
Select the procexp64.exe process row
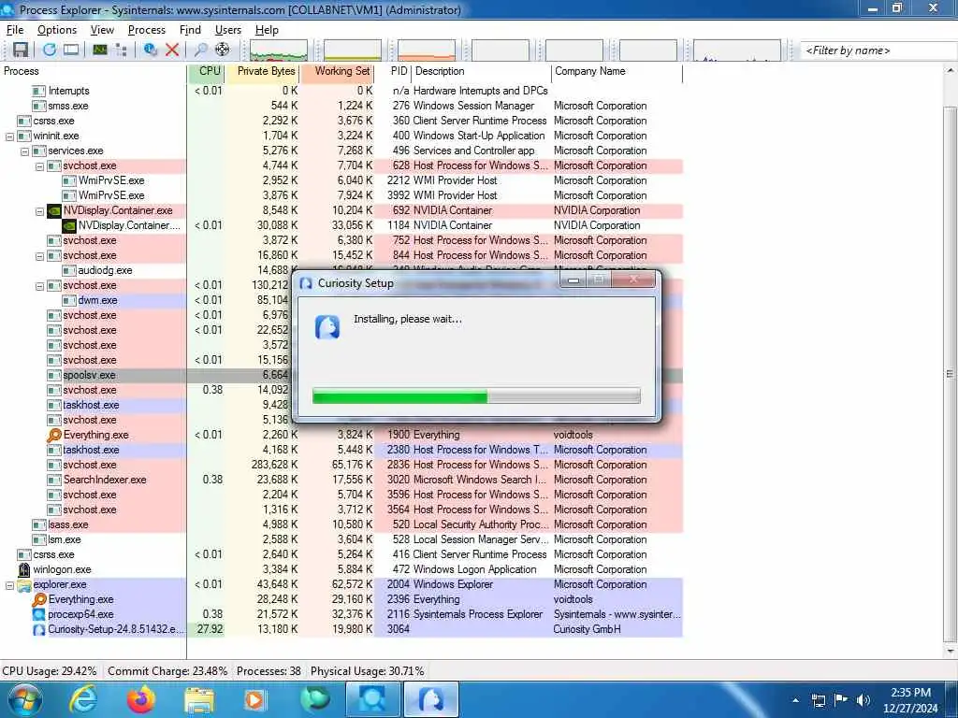341,614
